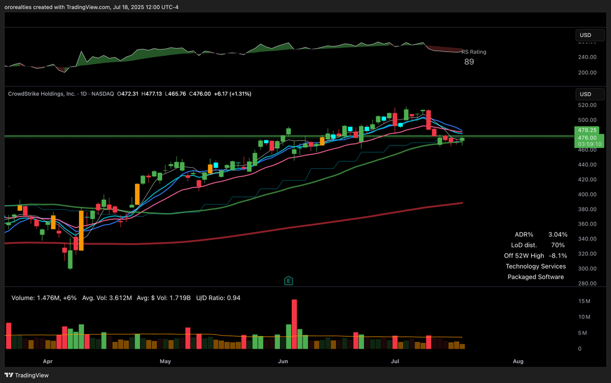Click the 400.00 price scale value
Screen dimensions: 611x383
tap(587, 195)
